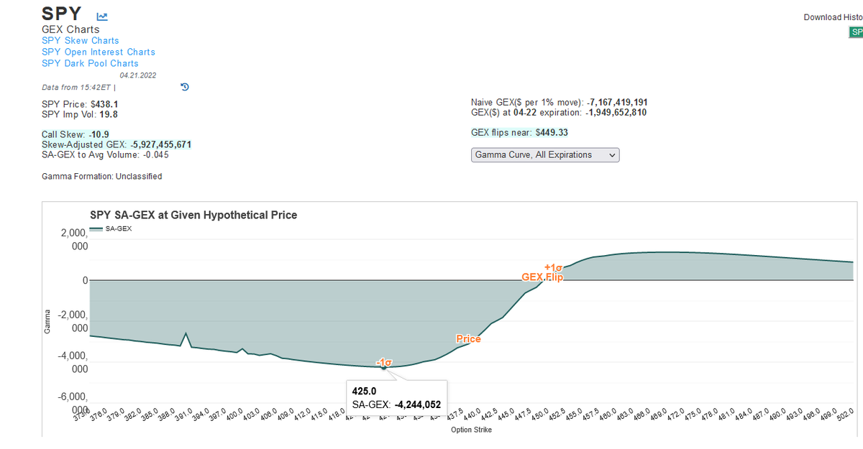Click the green SP button at top right
Screen dimensions: 863x449
click(x=856, y=32)
